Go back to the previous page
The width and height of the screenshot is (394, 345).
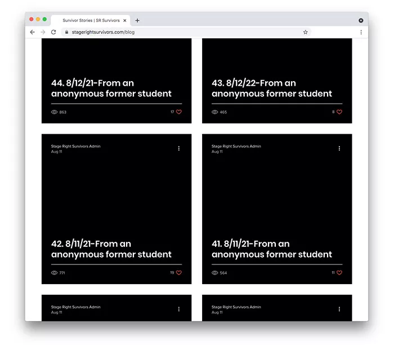[x=32, y=32]
